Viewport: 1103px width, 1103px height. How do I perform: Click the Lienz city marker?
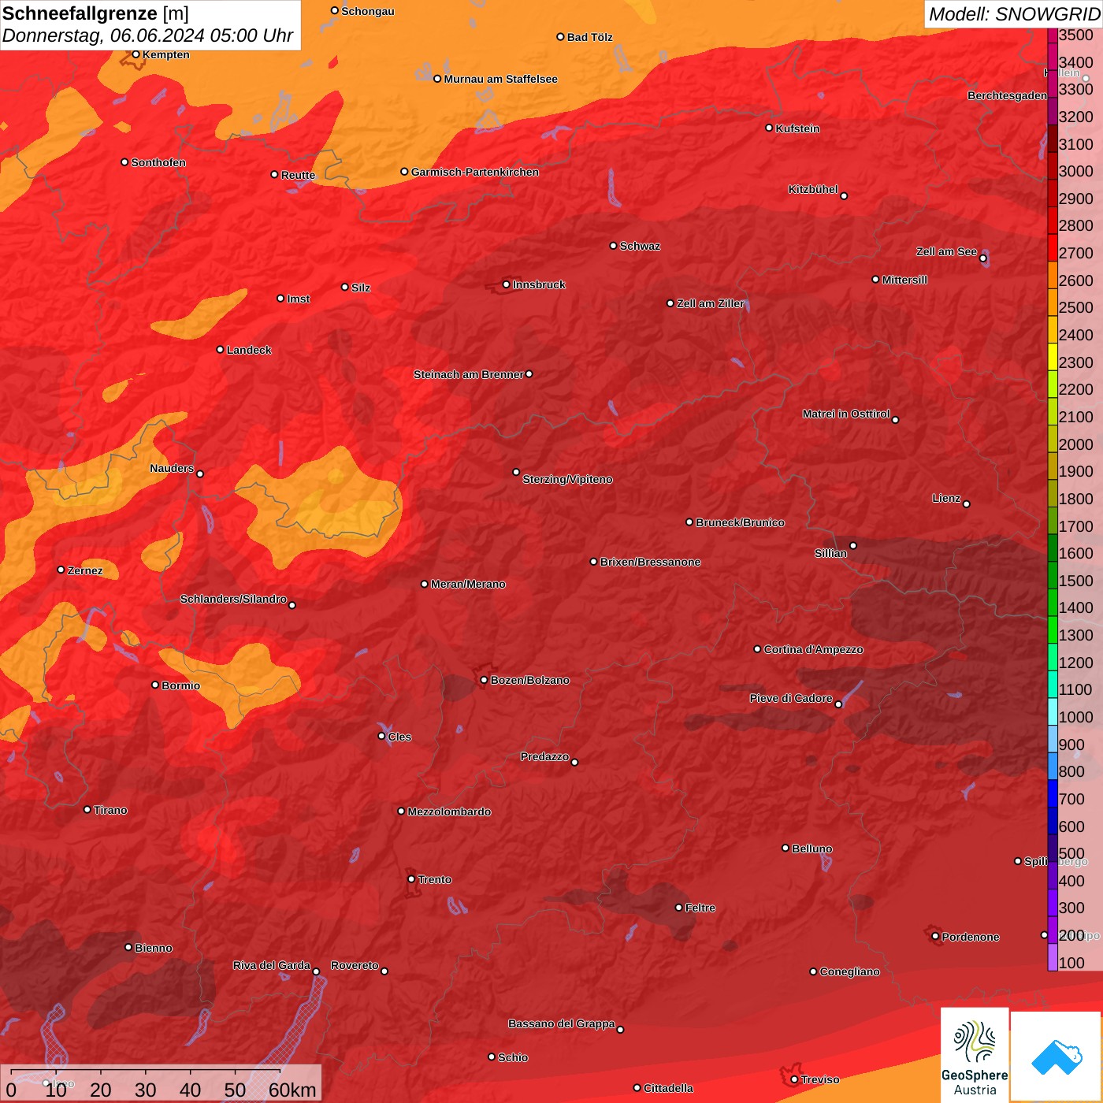pyautogui.click(x=967, y=504)
